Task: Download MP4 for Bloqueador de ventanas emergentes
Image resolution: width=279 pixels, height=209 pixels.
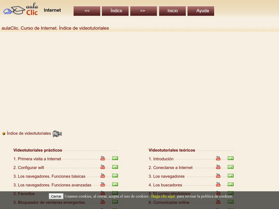Action: (x=115, y=202)
